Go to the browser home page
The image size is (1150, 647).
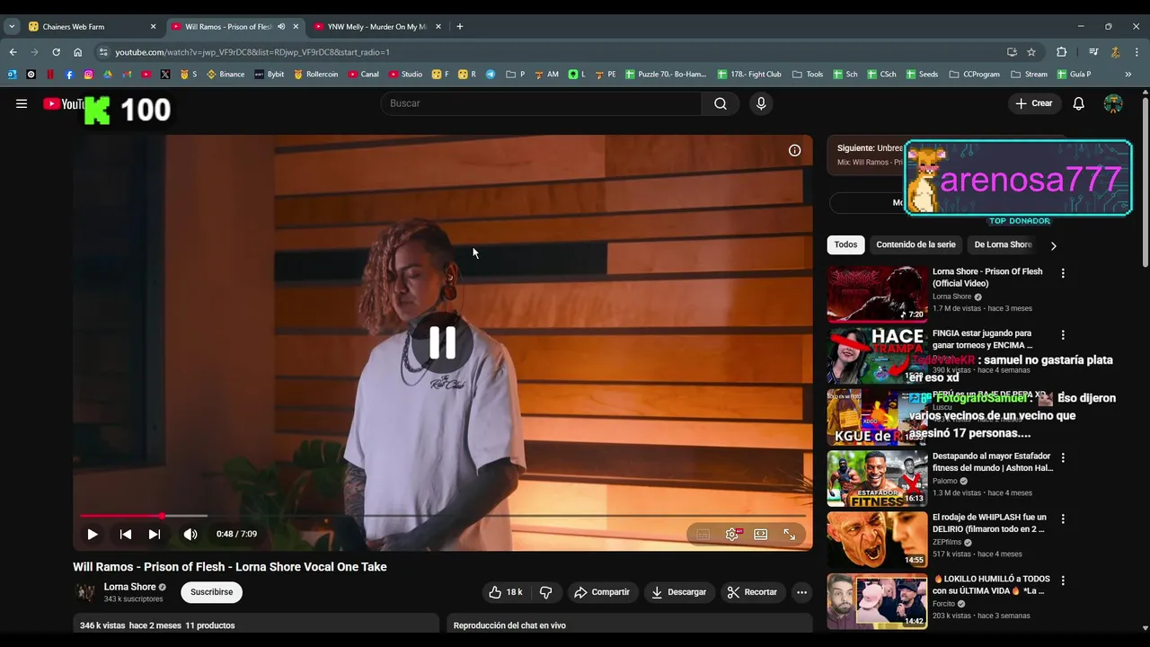[77, 52]
